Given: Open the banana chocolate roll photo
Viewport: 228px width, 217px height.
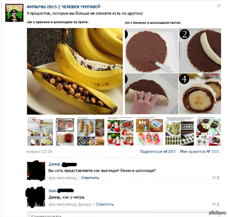Looking at the screenshot, I should coord(173,71).
